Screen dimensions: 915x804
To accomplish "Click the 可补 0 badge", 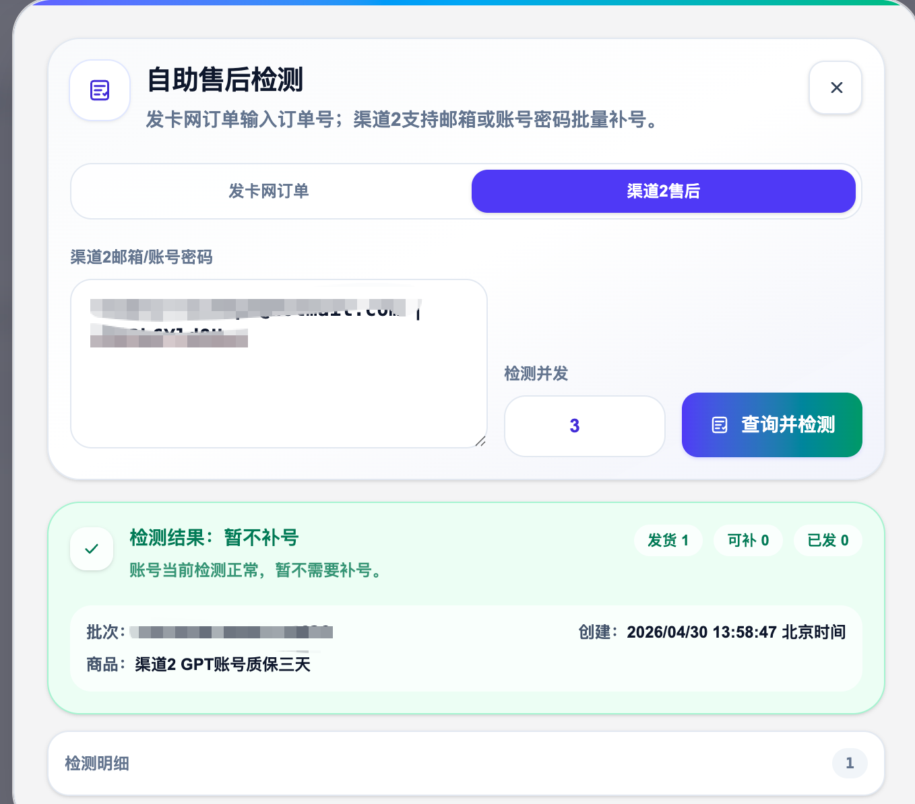I will click(x=749, y=540).
